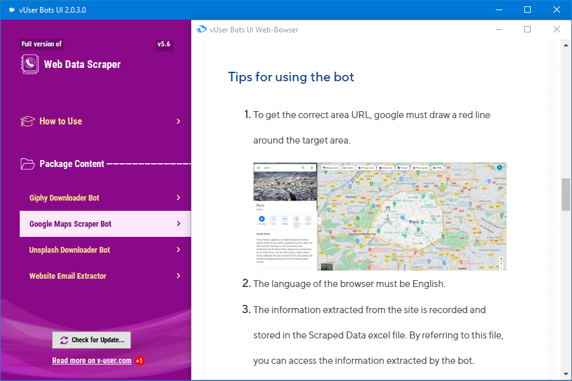Click the Web Data Scraper logo icon
Viewport: 572px width, 381px height.
pos(30,64)
